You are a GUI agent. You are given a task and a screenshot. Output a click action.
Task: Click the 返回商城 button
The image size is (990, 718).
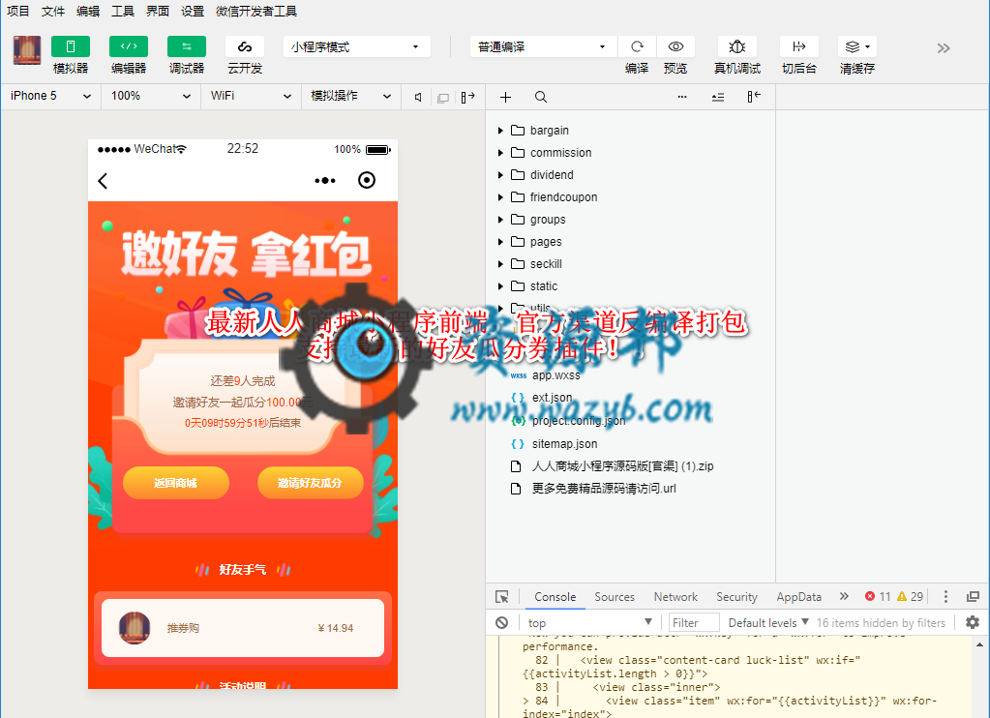tap(175, 483)
